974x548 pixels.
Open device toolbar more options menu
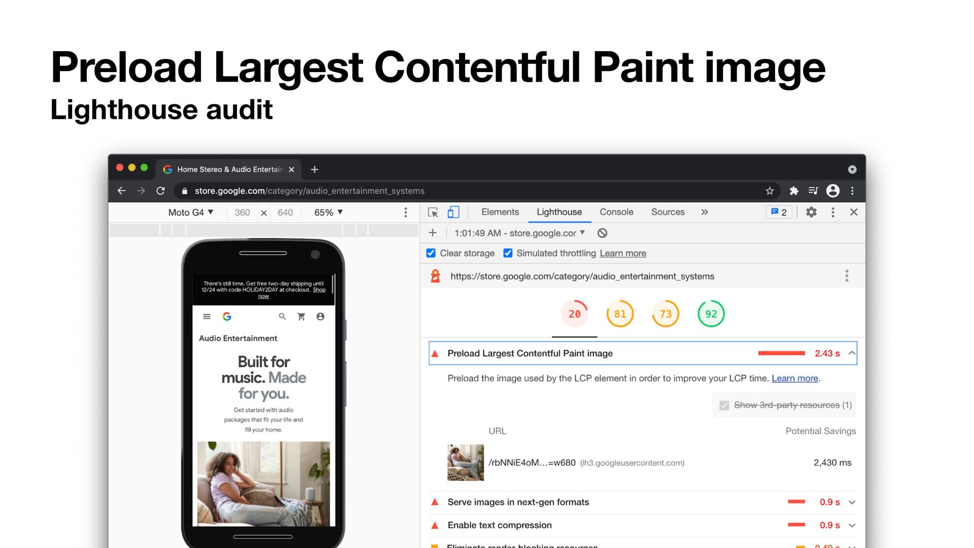pos(405,213)
